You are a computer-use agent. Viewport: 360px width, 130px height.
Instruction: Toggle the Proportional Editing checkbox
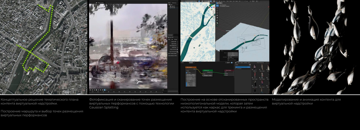(x=228, y=61)
